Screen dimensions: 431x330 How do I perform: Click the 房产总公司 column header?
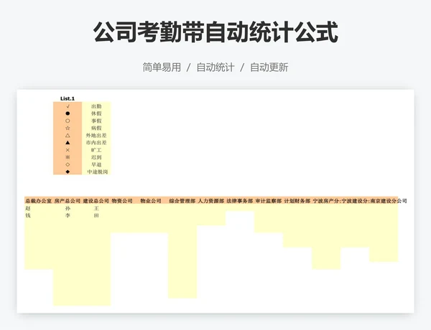click(68, 201)
